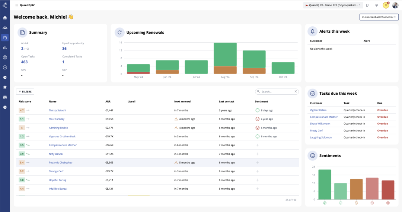The height and width of the screenshot is (212, 402).
Task: Add sentiment for Strange Cerf plus icon
Action: point(258,171)
